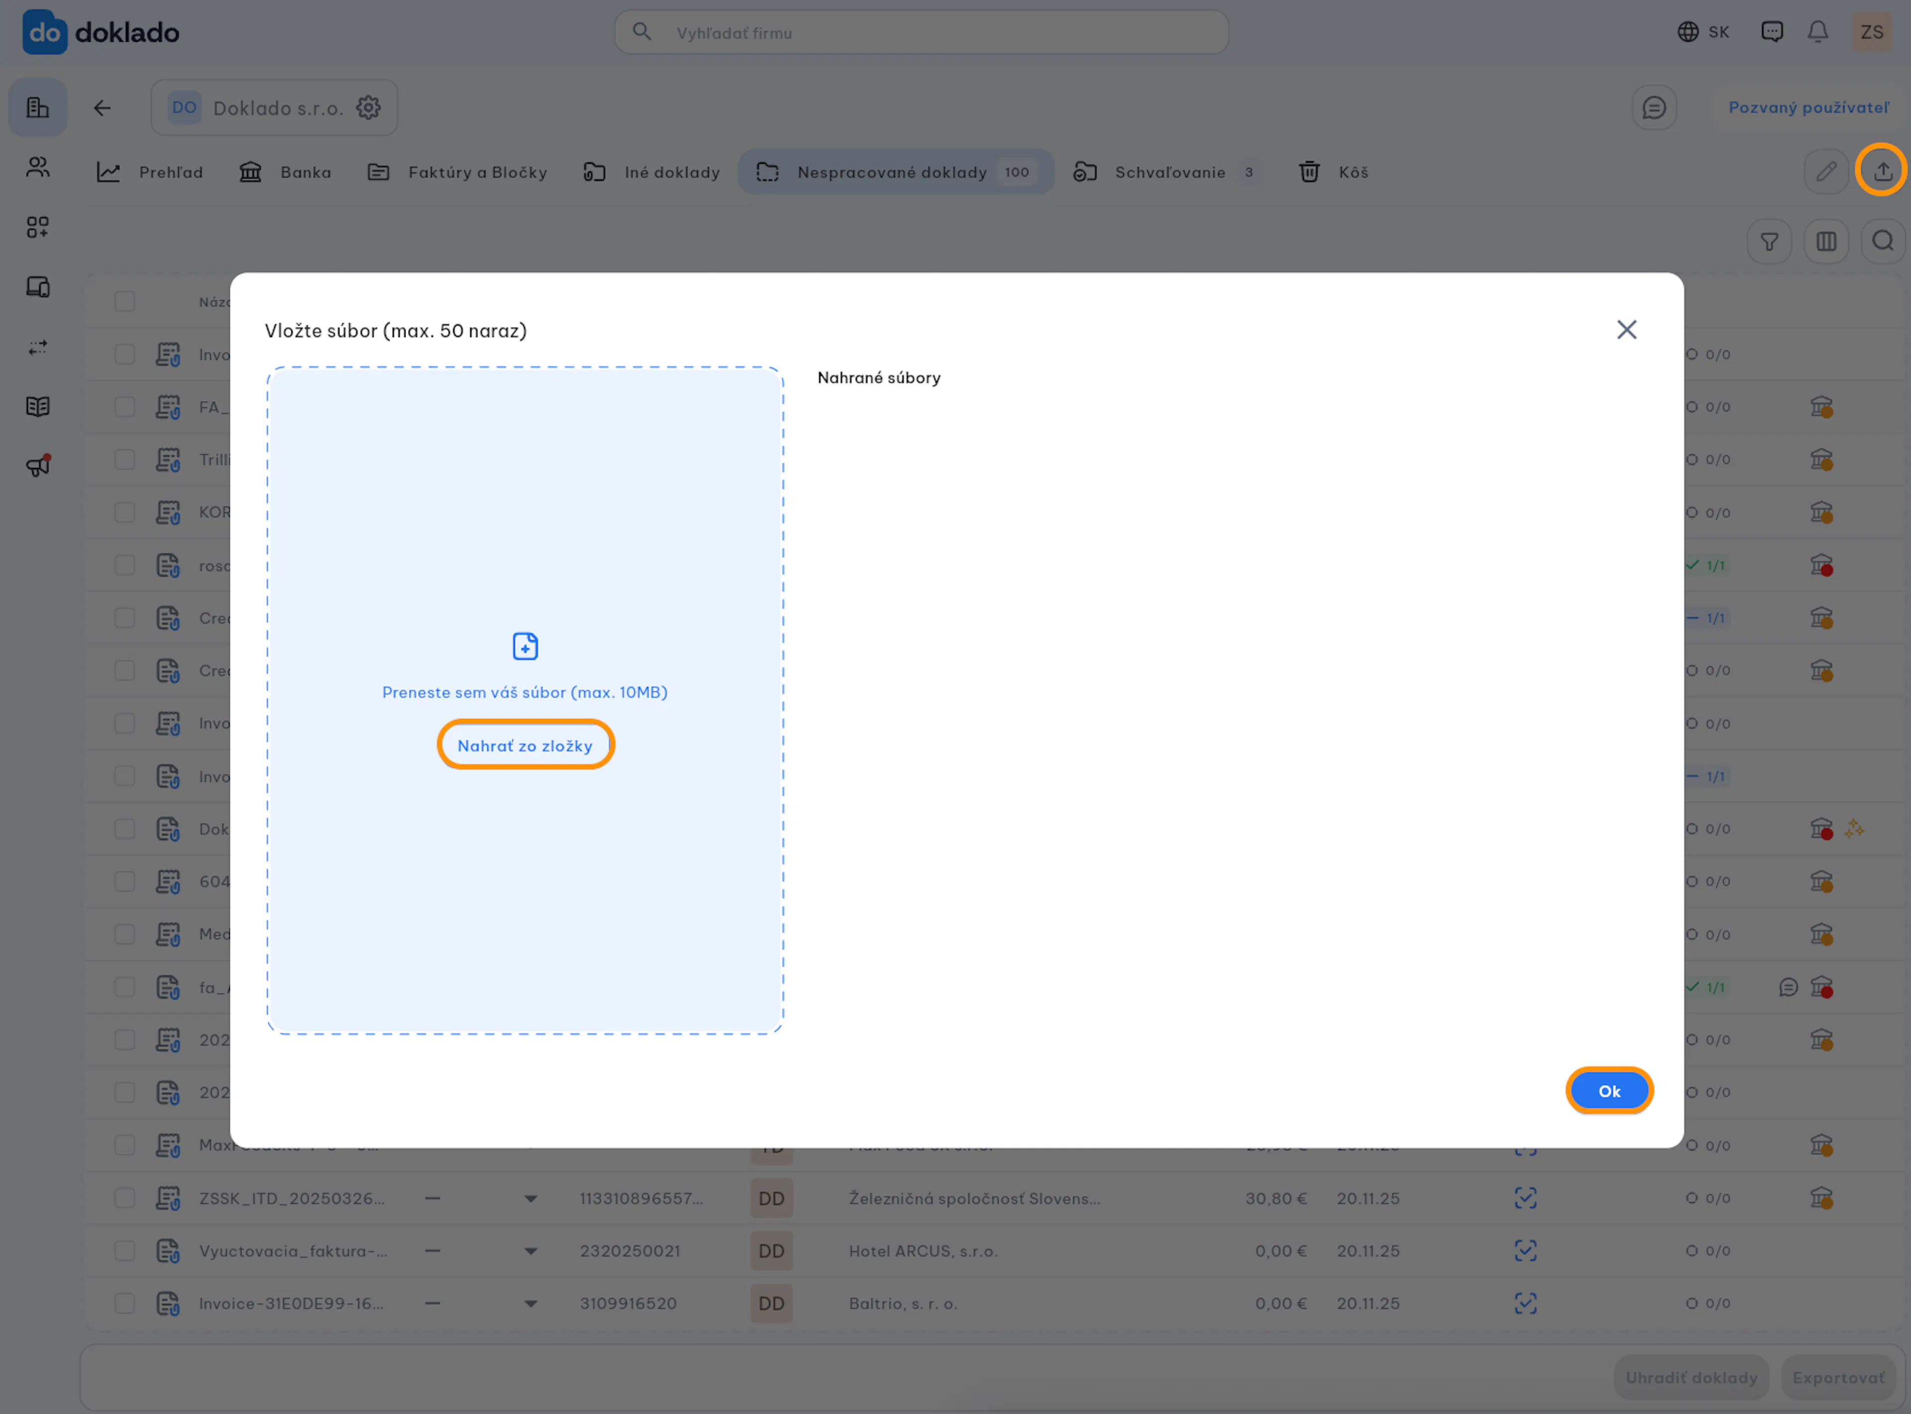Tick checkbox for KOR row
Image resolution: width=1911 pixels, height=1414 pixels.
[x=125, y=513]
